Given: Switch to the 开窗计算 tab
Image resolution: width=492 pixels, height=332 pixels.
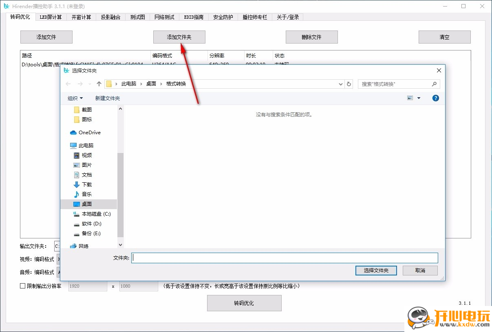Looking at the screenshot, I should pos(82,17).
